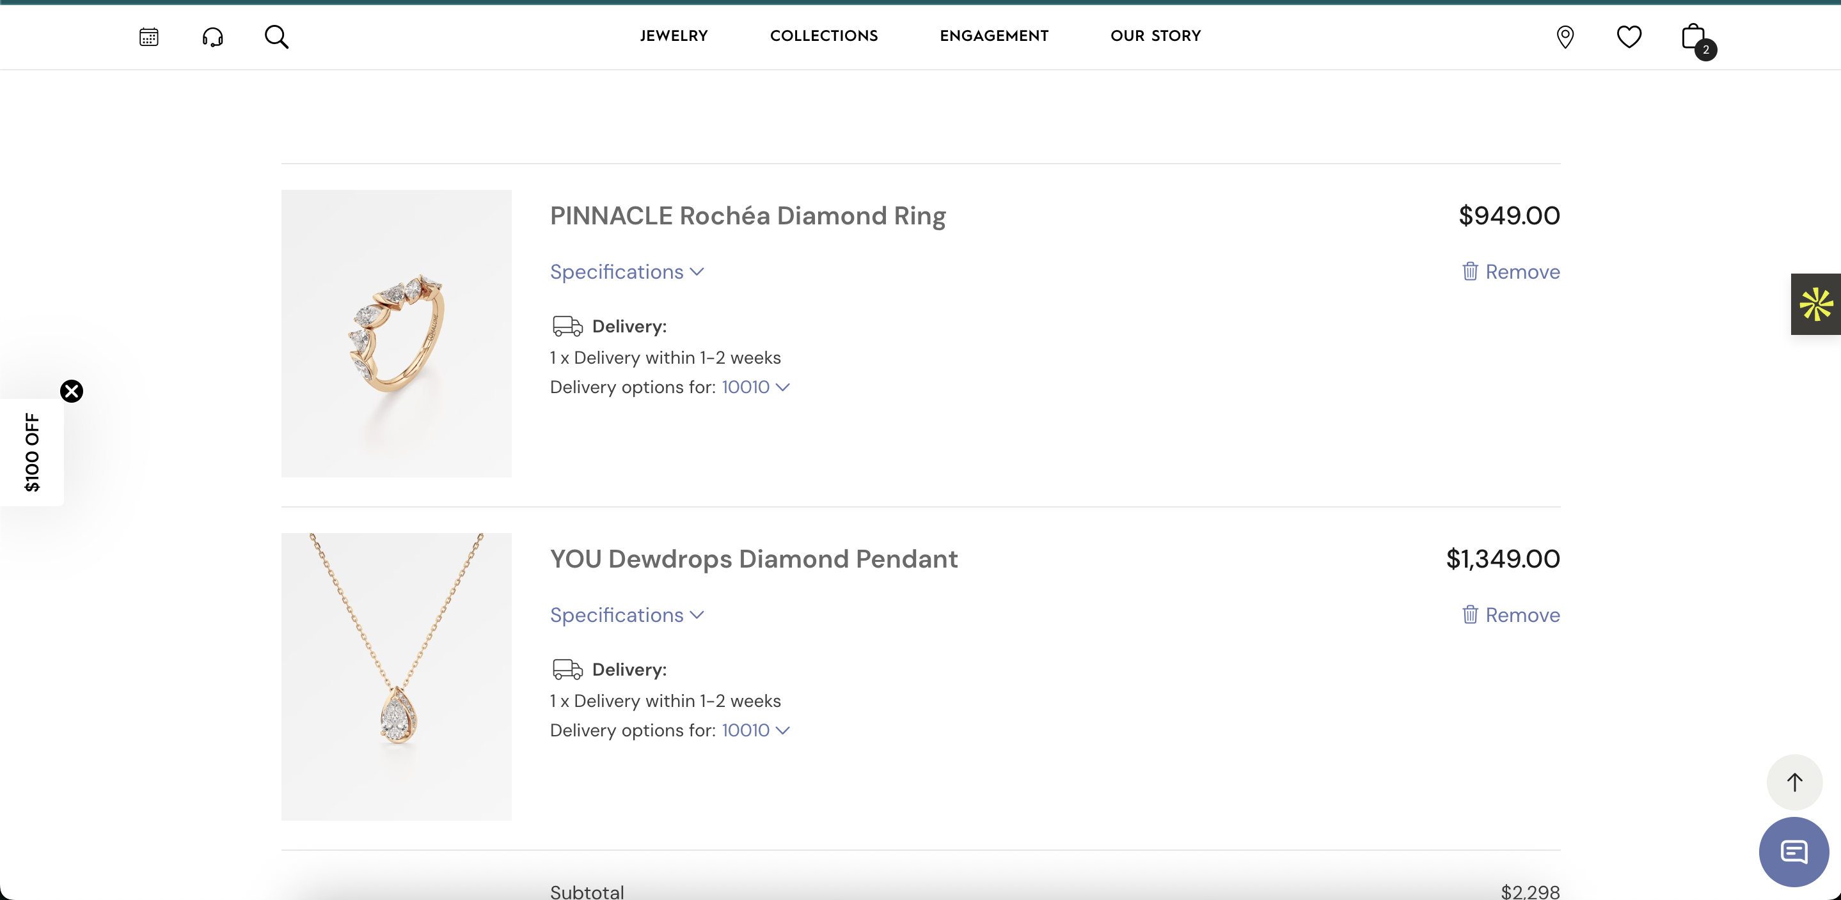Open zip code 10010 dropdown for pendant
This screenshot has height=900, width=1841.
click(x=755, y=730)
